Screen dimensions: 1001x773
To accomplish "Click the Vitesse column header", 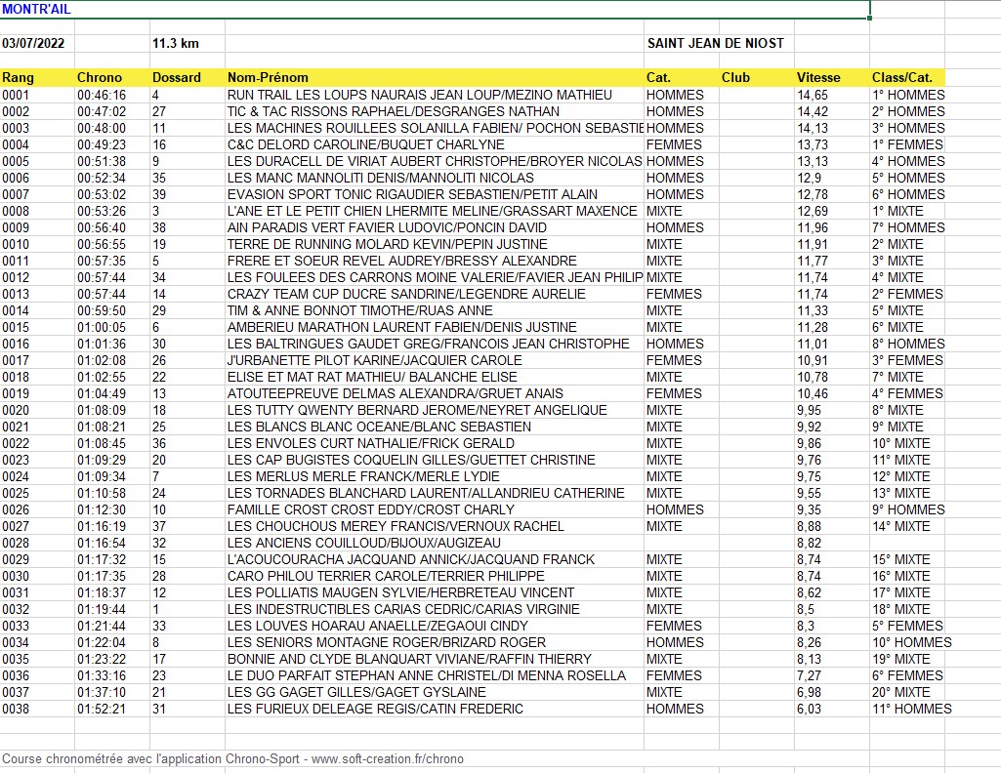I will point(832,78).
